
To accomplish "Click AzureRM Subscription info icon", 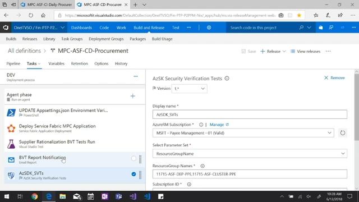I will 201,125.
